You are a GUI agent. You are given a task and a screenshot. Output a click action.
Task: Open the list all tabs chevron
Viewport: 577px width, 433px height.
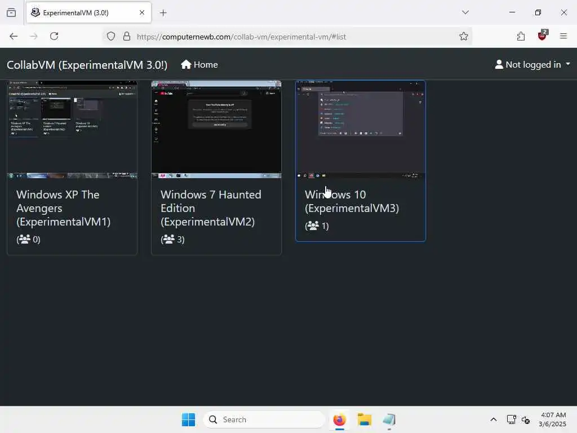(465, 12)
